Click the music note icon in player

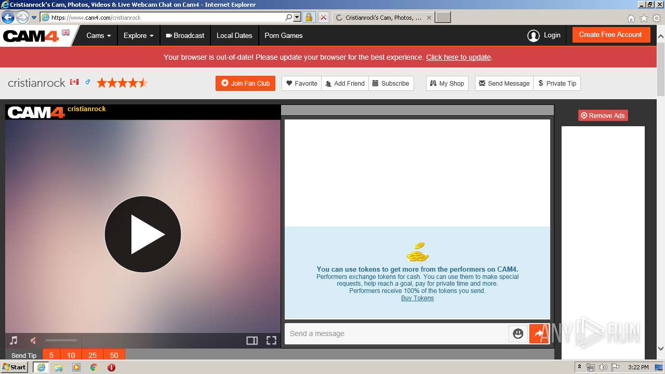pos(14,341)
